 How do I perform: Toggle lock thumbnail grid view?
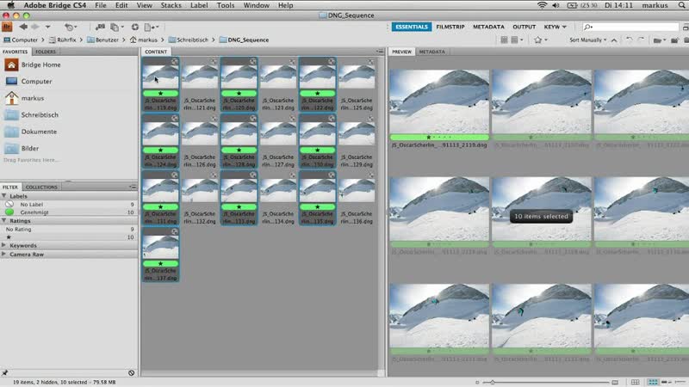click(635, 382)
